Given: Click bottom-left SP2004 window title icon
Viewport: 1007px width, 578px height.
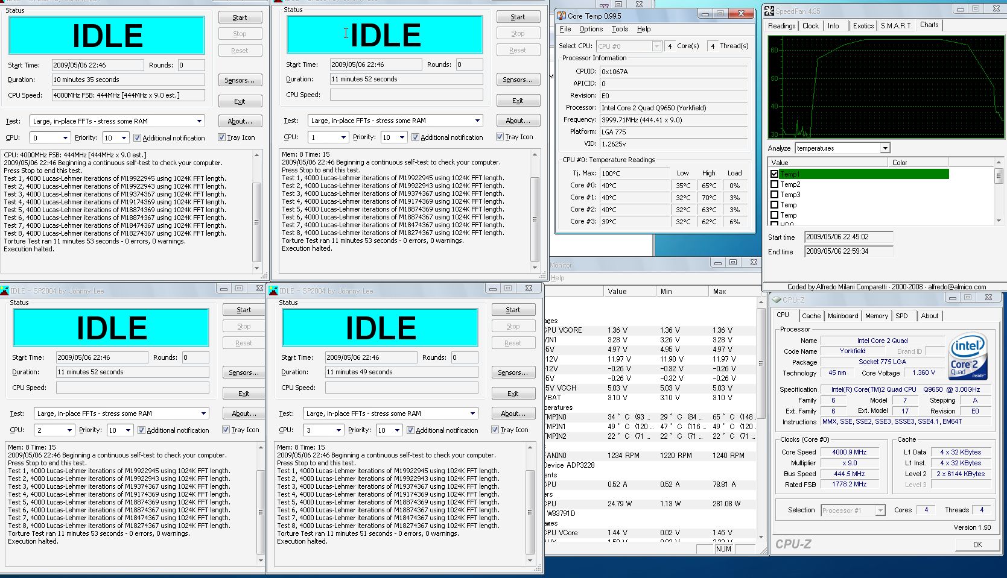Looking at the screenshot, I should [5, 291].
